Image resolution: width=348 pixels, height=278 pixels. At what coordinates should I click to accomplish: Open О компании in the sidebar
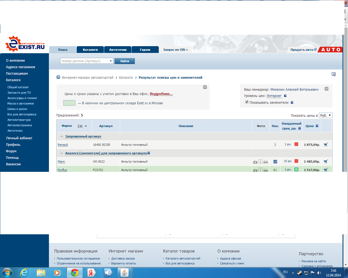[x=15, y=61]
